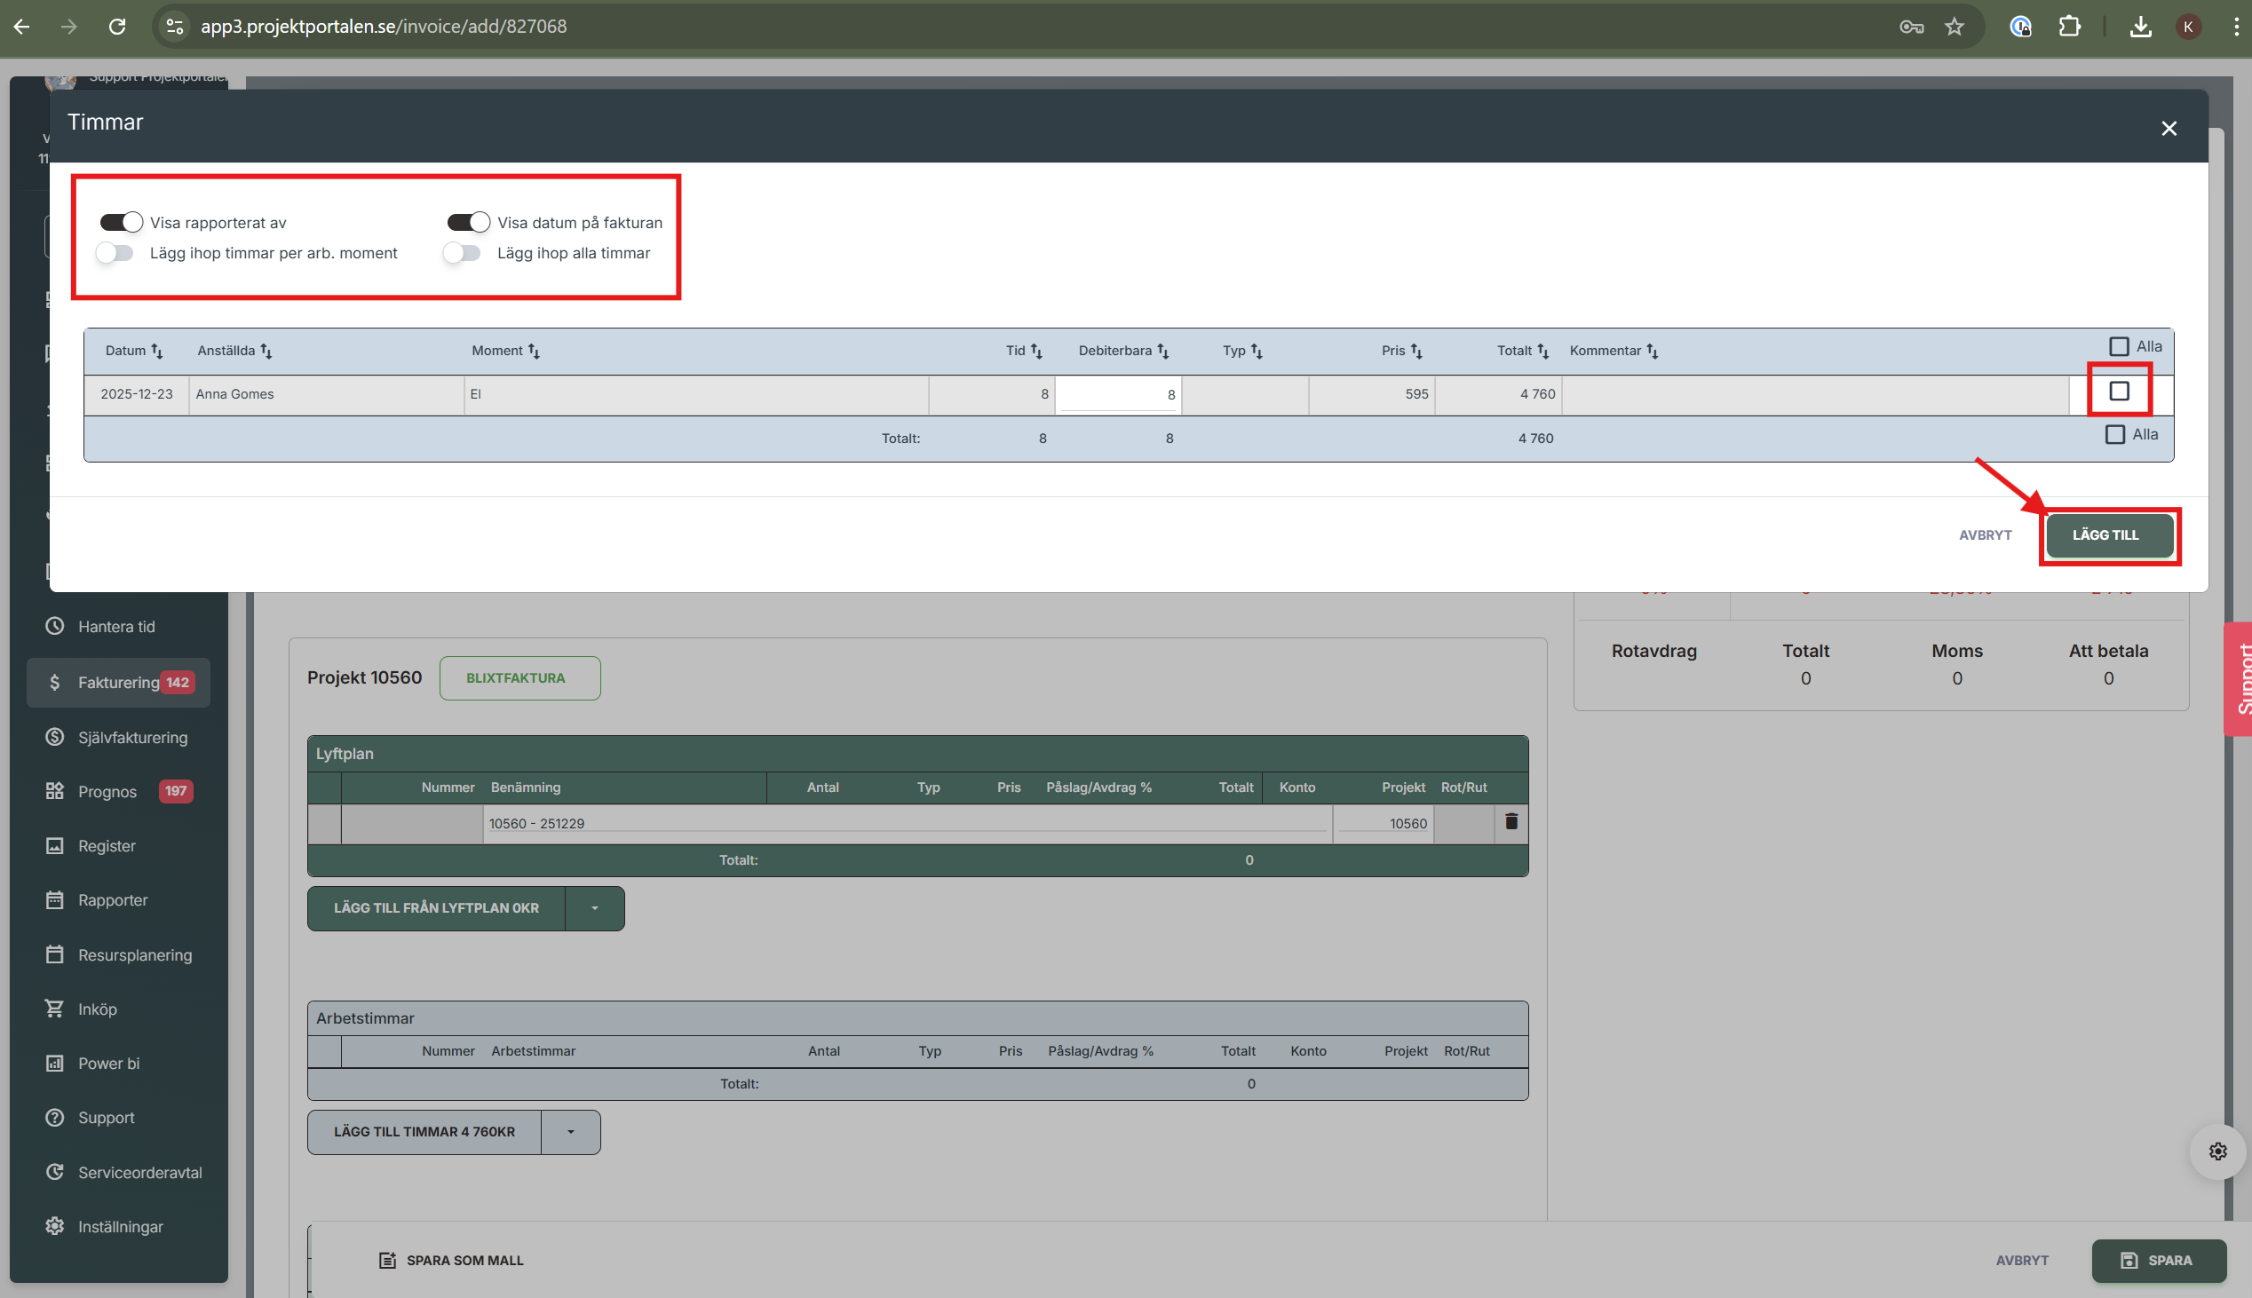This screenshot has width=2252, height=1298.
Task: Expand Lägg till timmar dropdown arrow
Action: point(571,1131)
